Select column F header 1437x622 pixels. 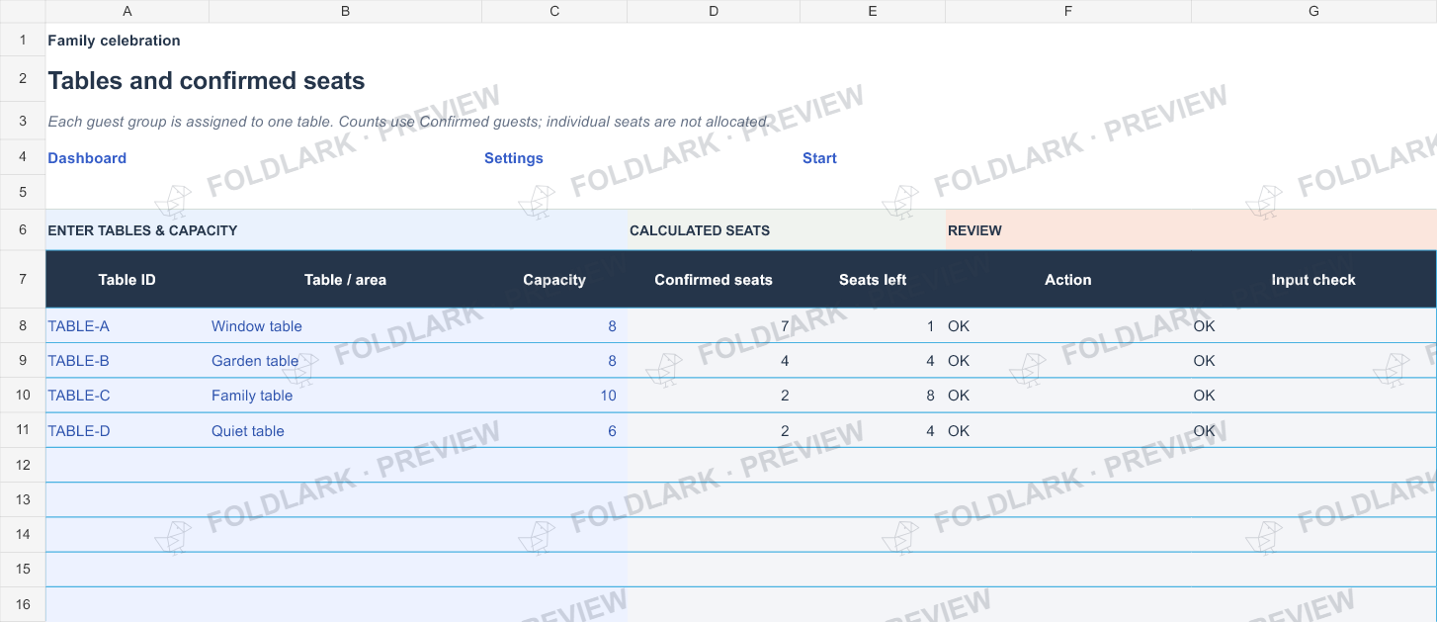tap(1068, 11)
